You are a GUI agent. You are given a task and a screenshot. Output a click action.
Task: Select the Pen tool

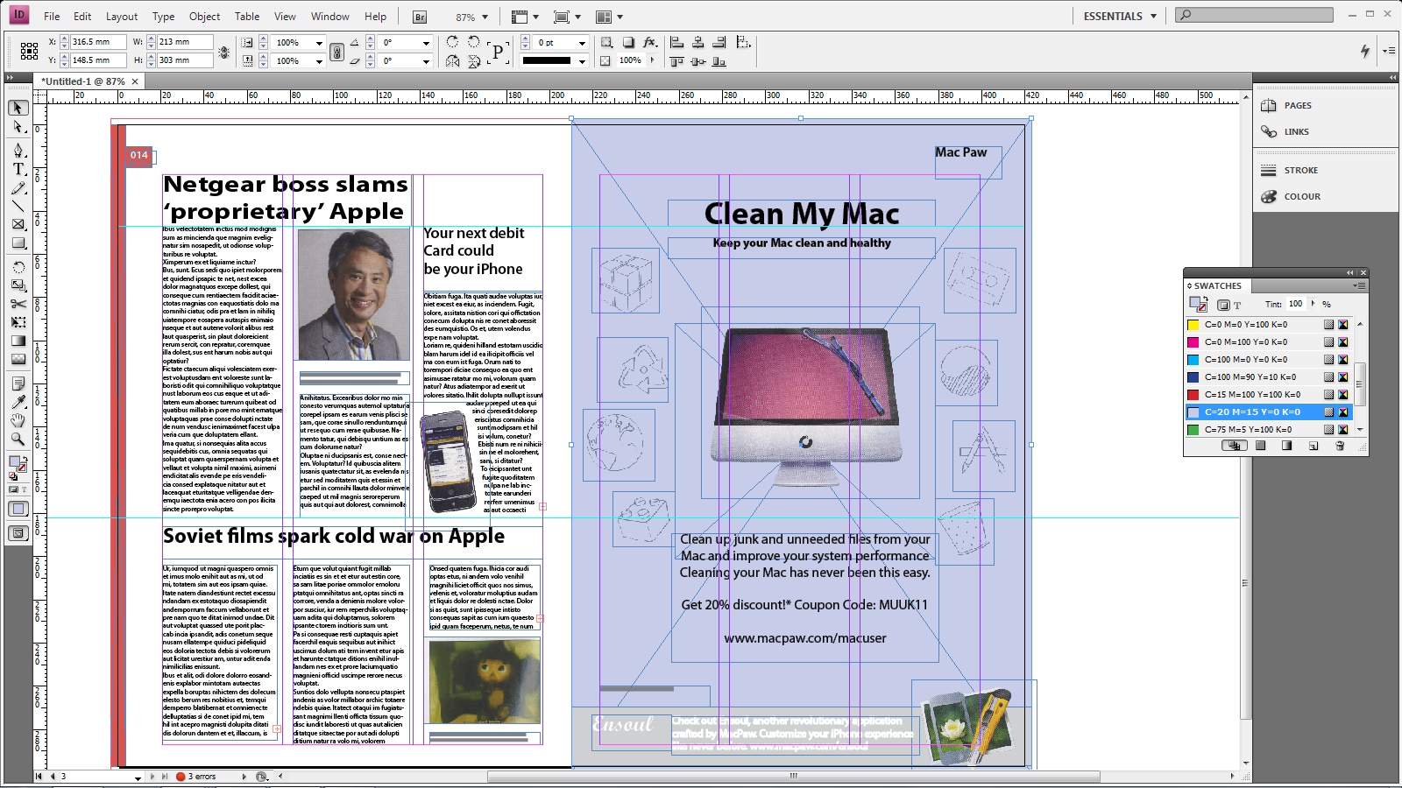[18, 151]
